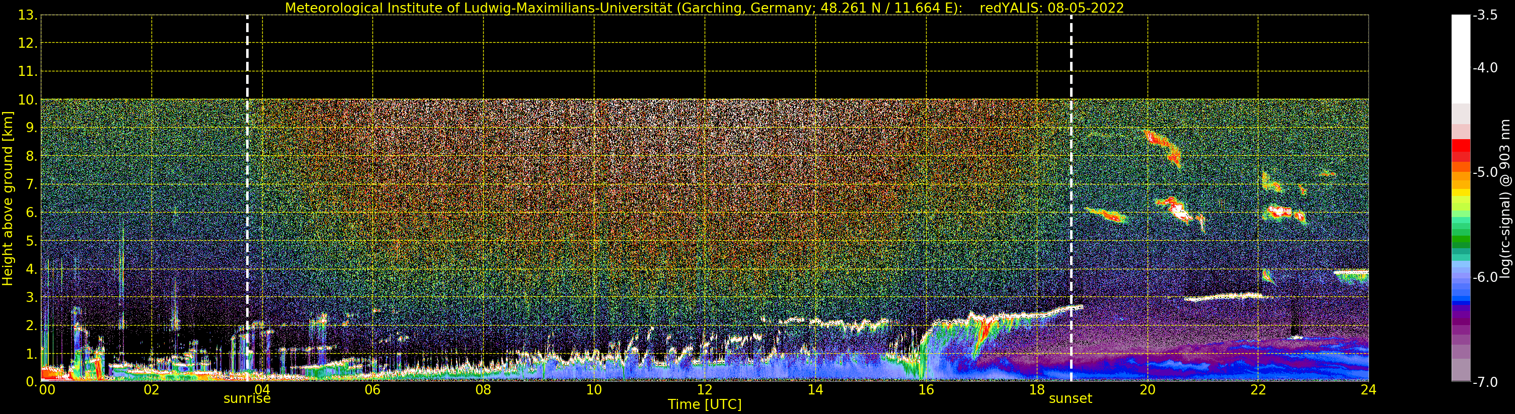
Task: Click the '10.' height axis tick label
Action: coord(27,100)
